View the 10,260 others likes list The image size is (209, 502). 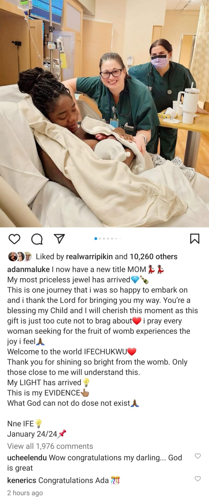153,257
